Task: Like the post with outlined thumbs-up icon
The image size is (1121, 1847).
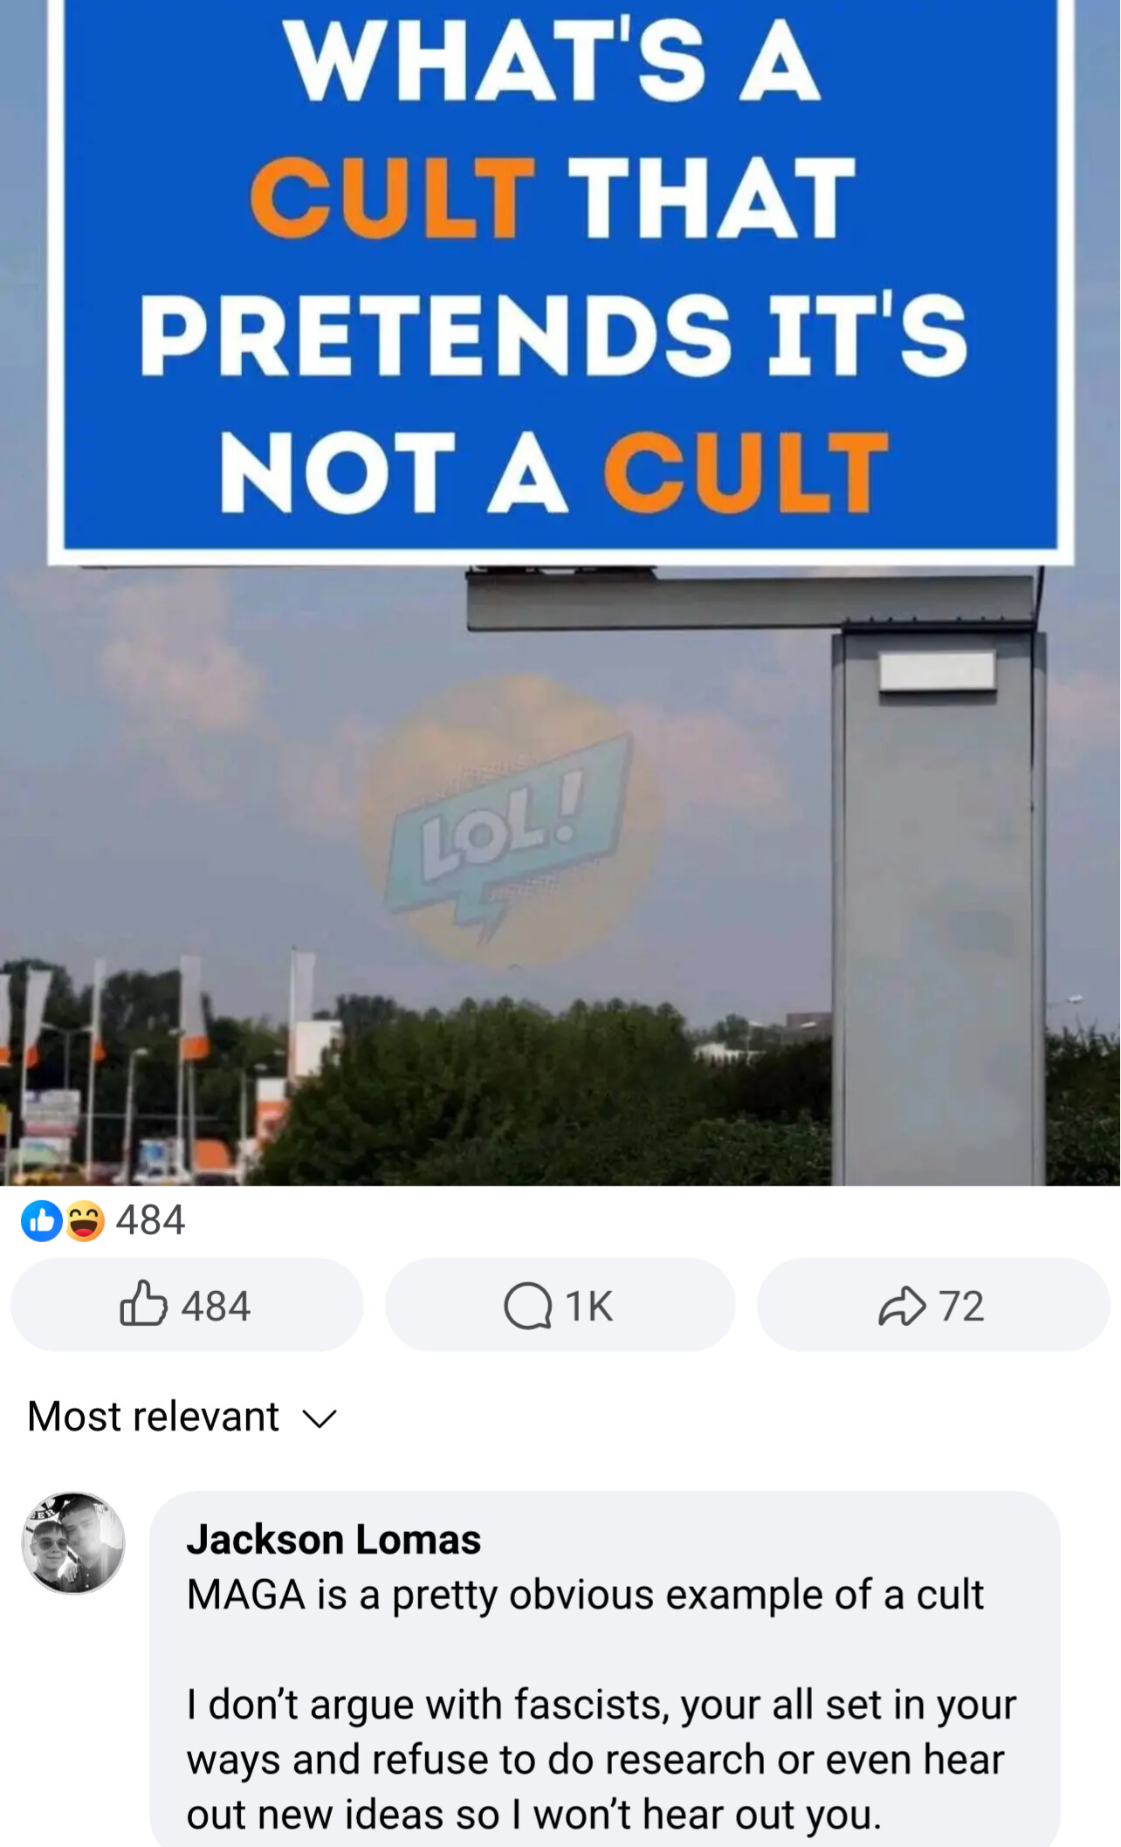Action: (x=143, y=1305)
